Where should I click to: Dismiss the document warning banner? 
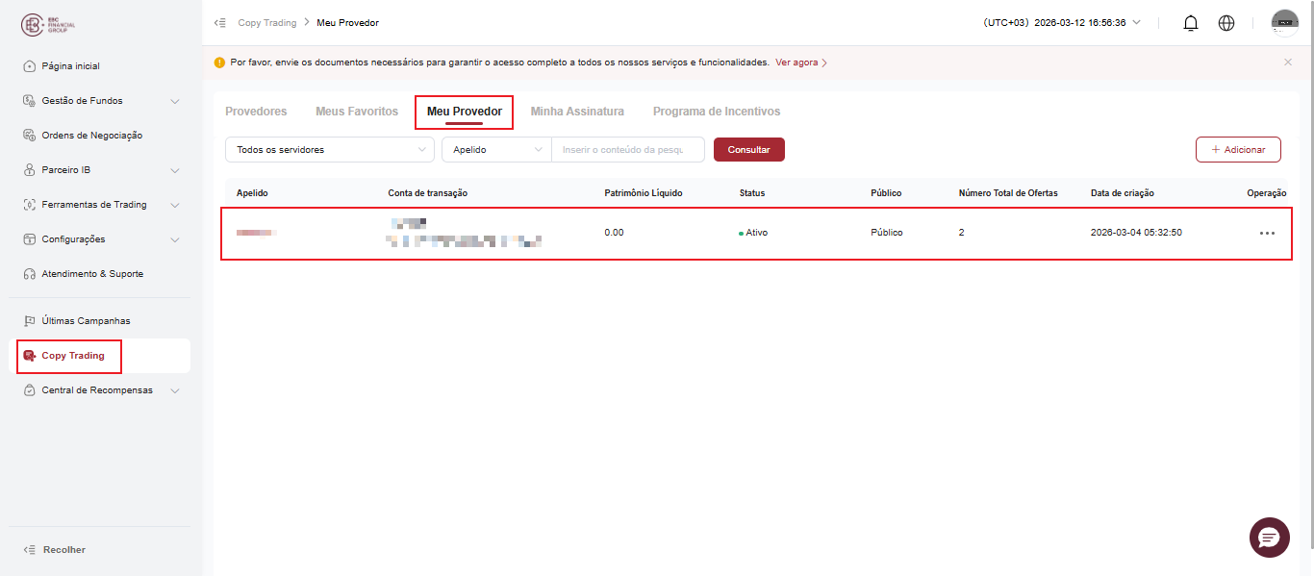(1288, 63)
